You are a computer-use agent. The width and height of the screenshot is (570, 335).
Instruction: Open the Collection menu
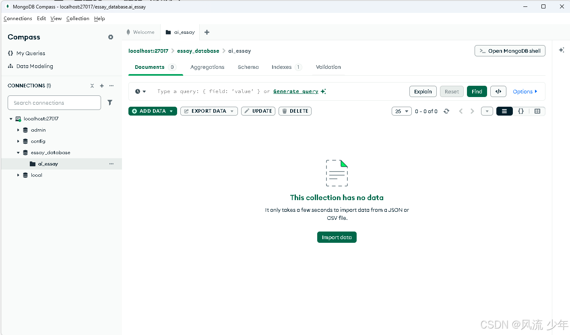(x=78, y=19)
